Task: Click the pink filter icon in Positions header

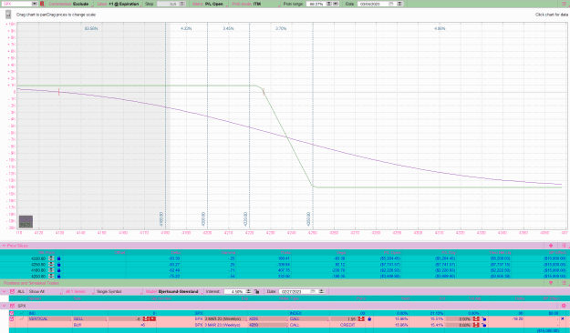Action: pyautogui.click(x=551, y=283)
